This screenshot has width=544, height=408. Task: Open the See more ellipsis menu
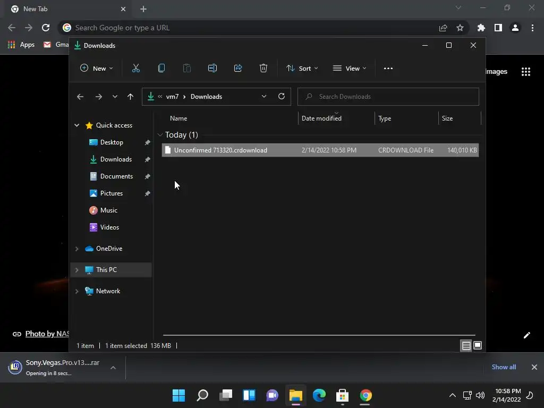point(388,69)
